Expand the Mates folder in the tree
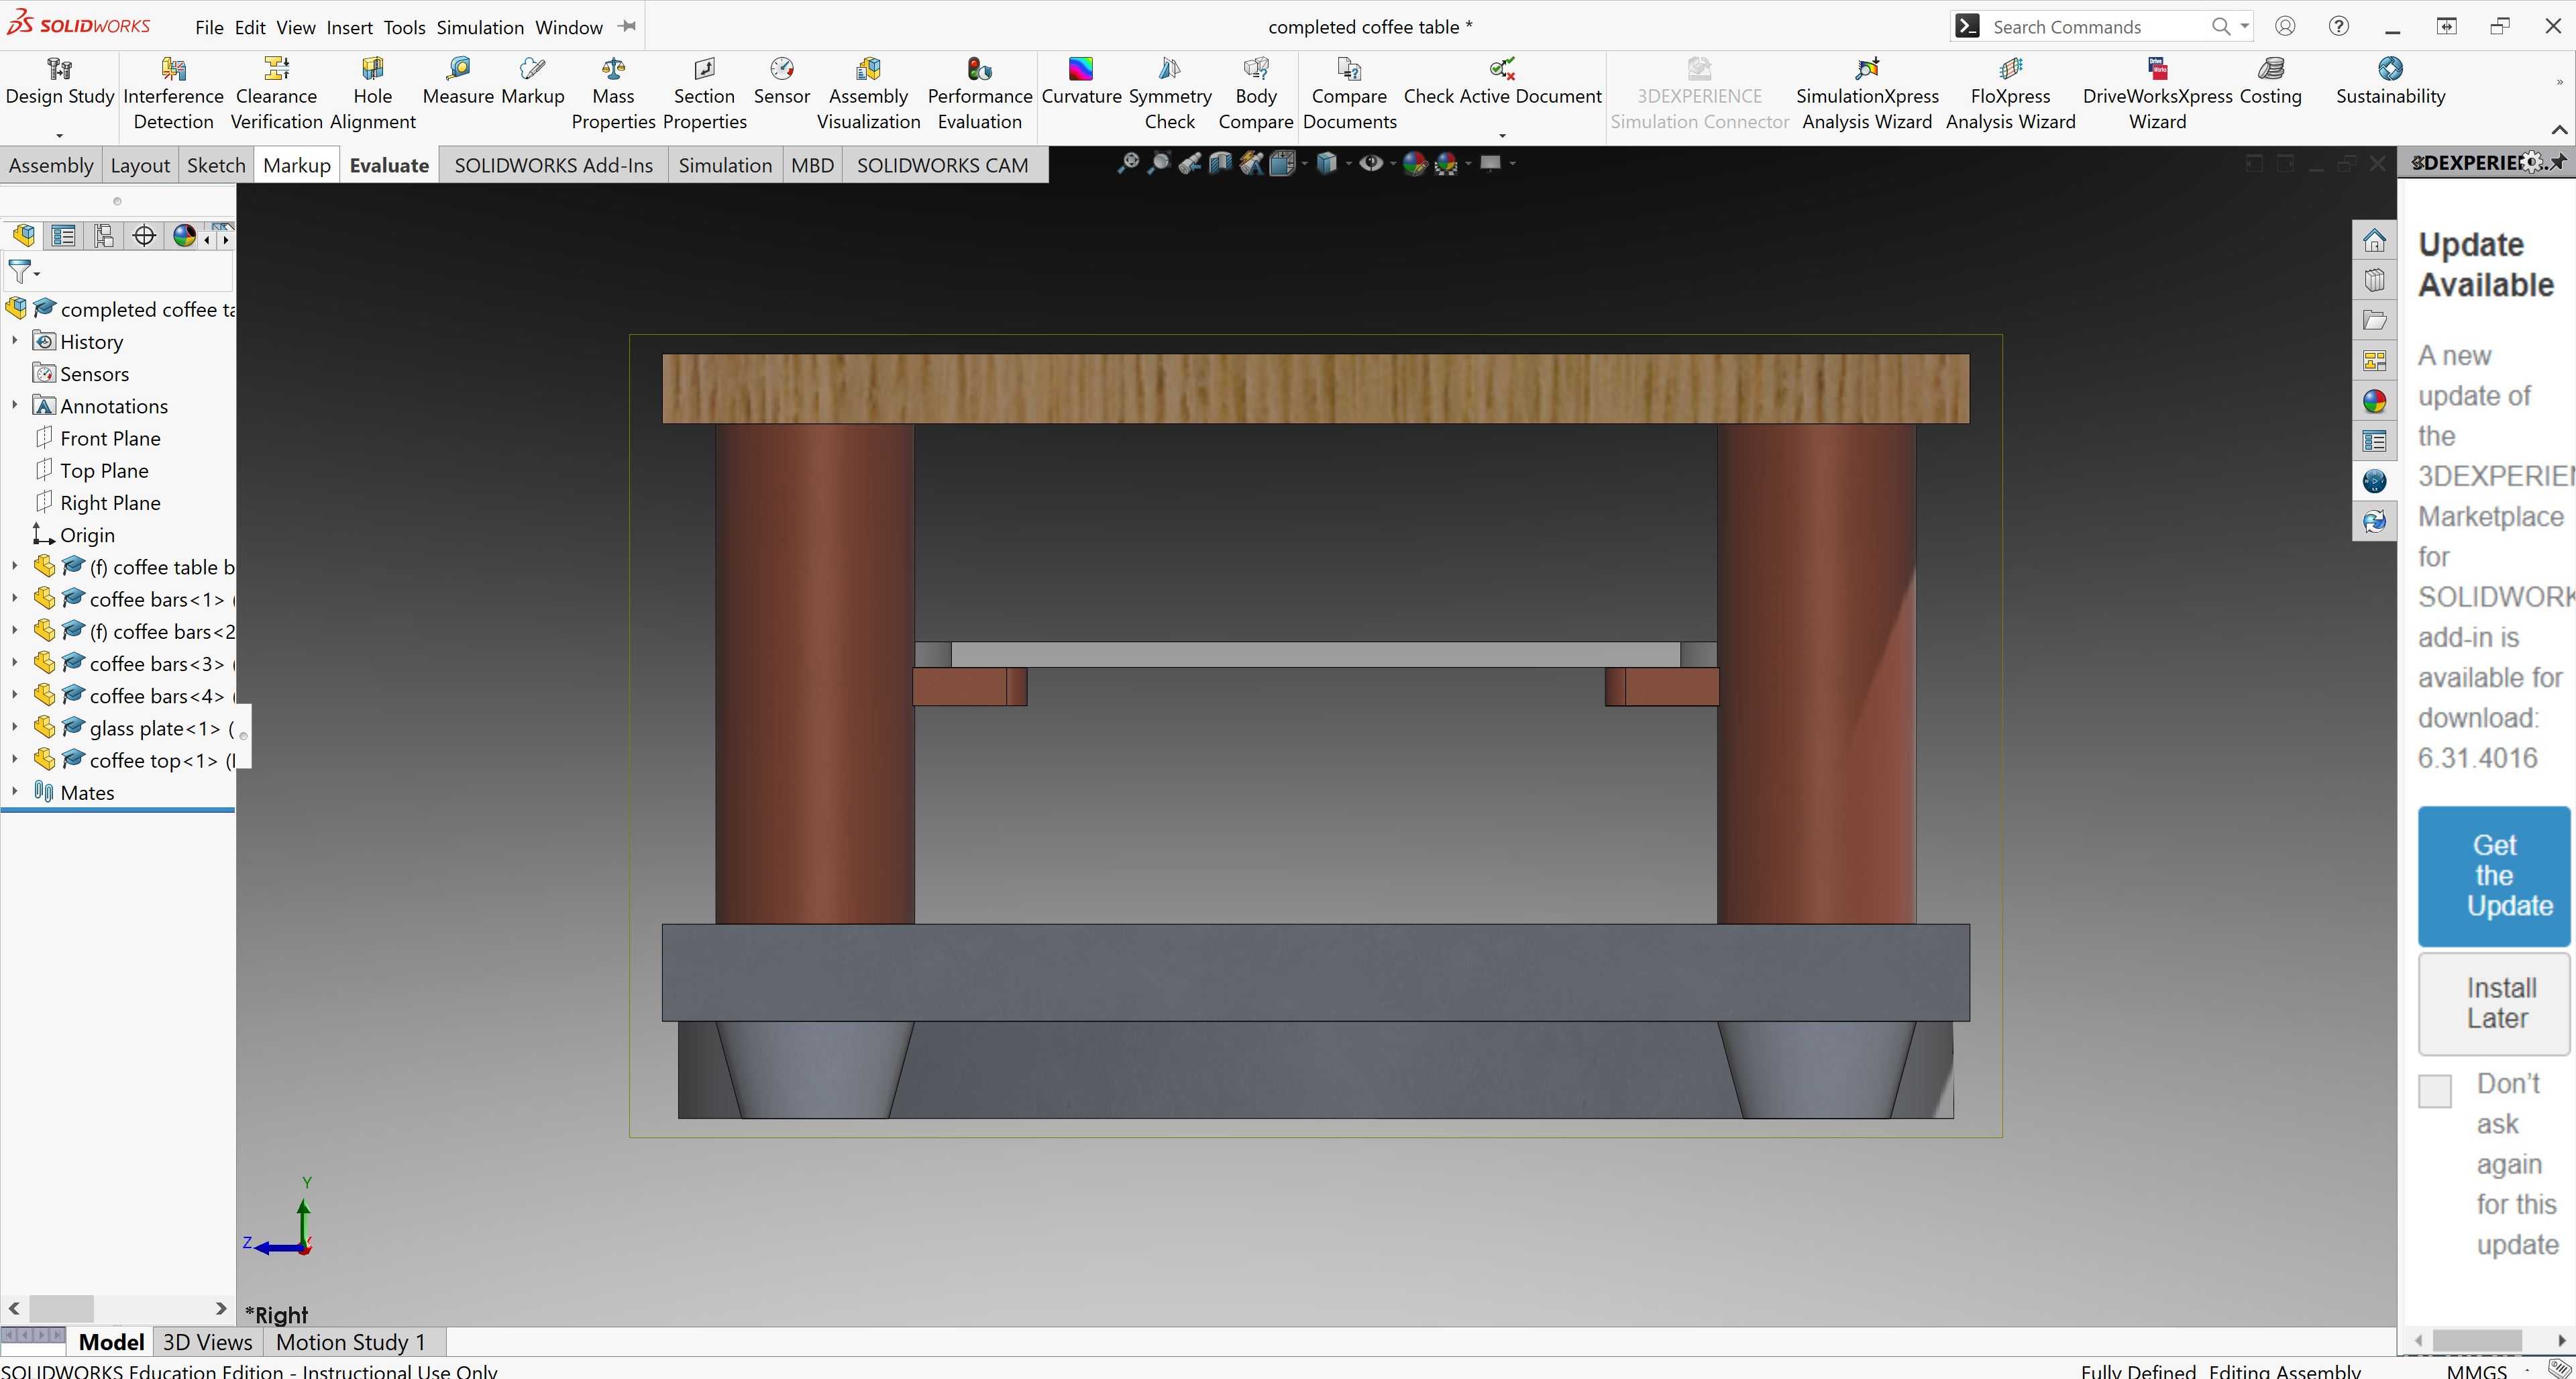The height and width of the screenshot is (1379, 2576). pos(15,791)
